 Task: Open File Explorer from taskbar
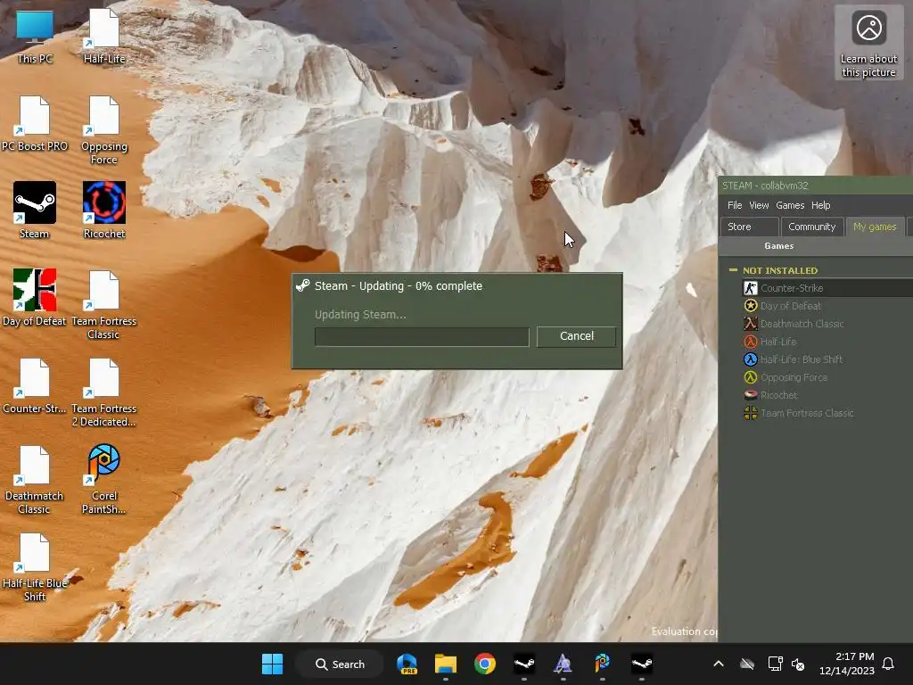[446, 664]
